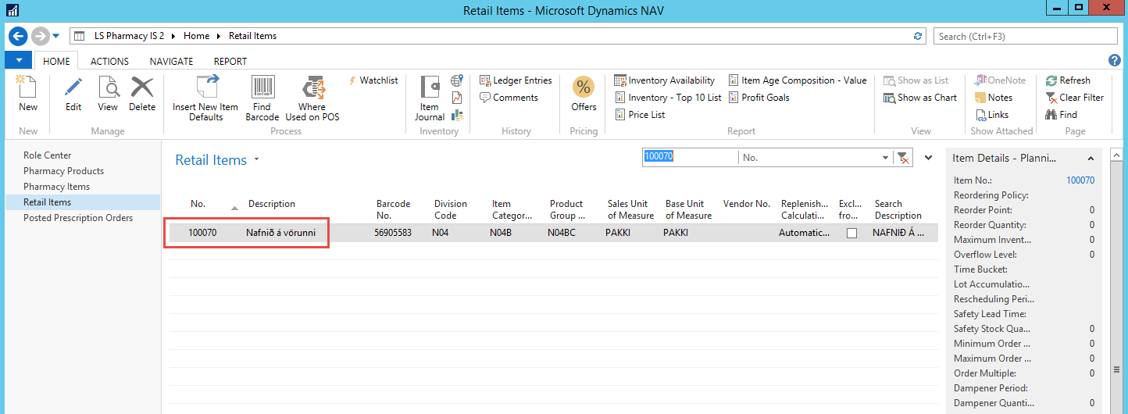Image resolution: width=1128 pixels, height=414 pixels.
Task: Collapse the Item Details factbox
Action: (x=1091, y=159)
